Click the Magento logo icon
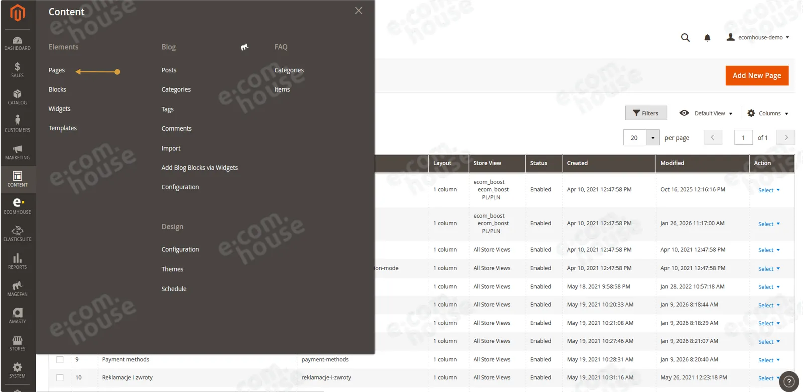 [x=18, y=13]
